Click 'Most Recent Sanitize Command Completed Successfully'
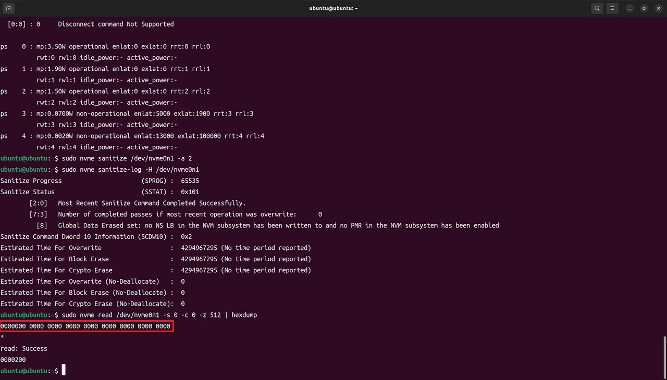Viewport: 667px width, 380px height. click(152, 203)
